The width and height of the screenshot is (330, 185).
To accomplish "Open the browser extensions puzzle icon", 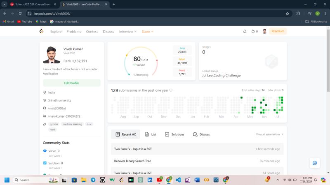I will point(298,13).
